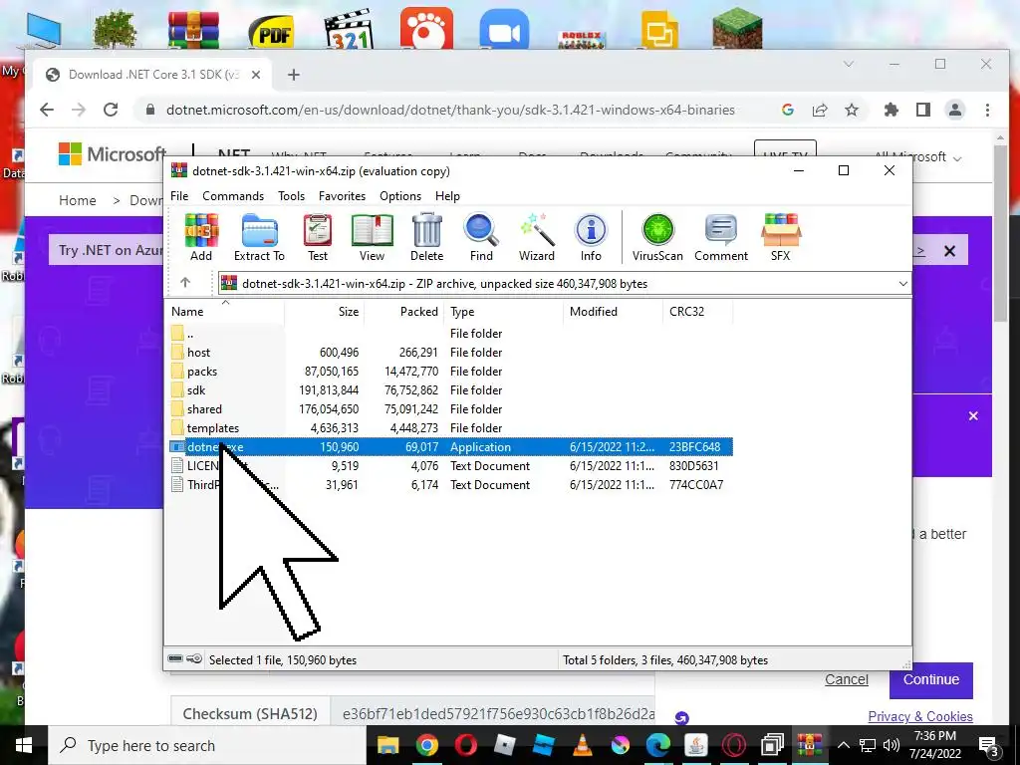Close the Try .NET on Azure banner
The width and height of the screenshot is (1020, 765).
pyautogui.click(x=949, y=251)
